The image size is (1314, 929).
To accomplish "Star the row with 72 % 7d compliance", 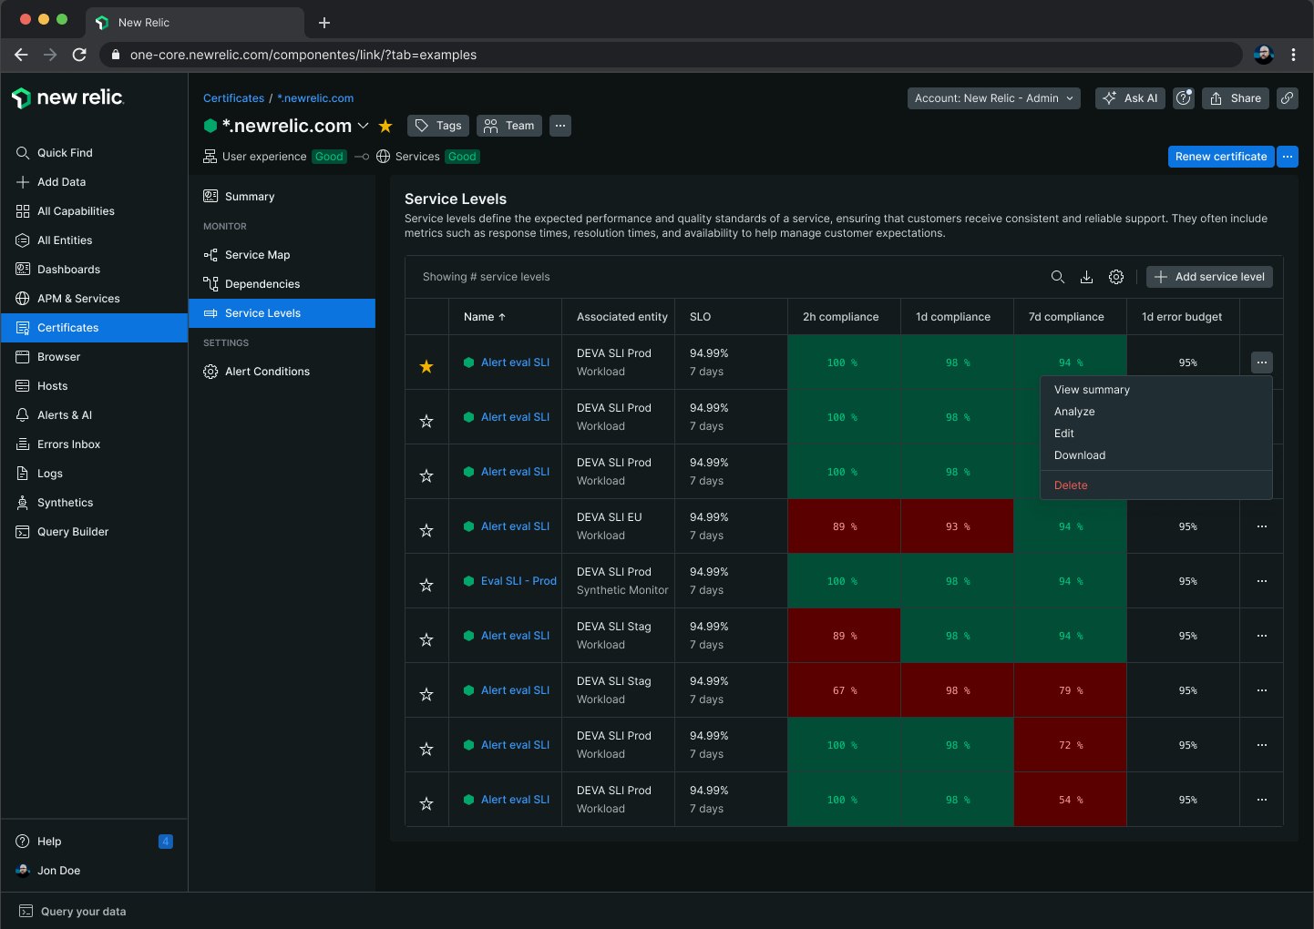I will click(x=426, y=749).
